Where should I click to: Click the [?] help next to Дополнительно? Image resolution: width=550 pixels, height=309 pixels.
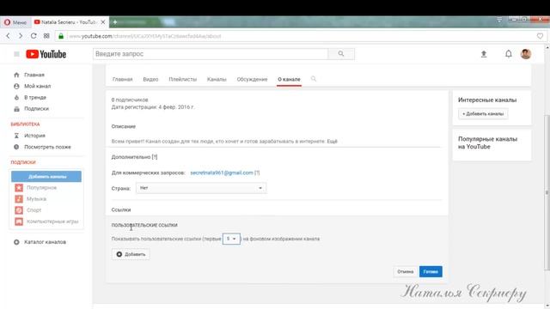tap(155, 157)
